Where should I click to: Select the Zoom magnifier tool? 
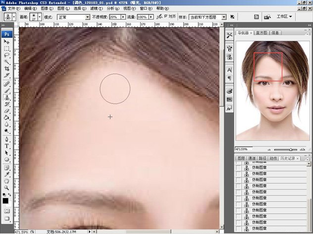click(x=7, y=188)
